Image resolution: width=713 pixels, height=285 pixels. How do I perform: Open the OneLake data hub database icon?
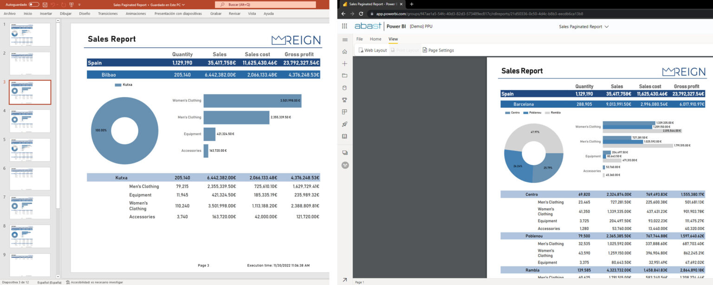coord(345,87)
